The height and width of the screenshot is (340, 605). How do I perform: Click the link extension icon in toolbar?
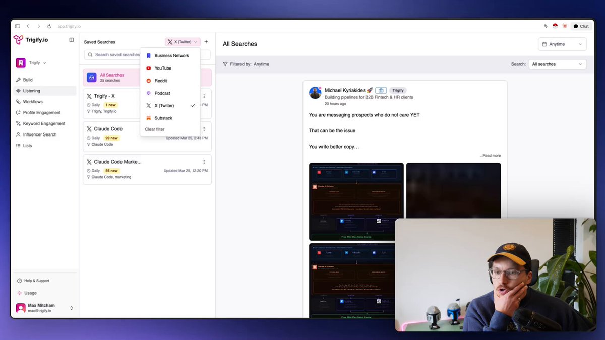pos(546,26)
